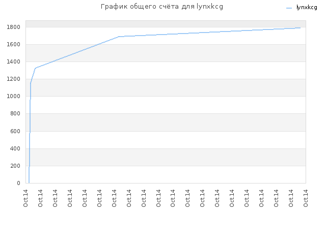This screenshot has height=244, width=326.
Task: Click the chart title text
Action: click(162, 7)
